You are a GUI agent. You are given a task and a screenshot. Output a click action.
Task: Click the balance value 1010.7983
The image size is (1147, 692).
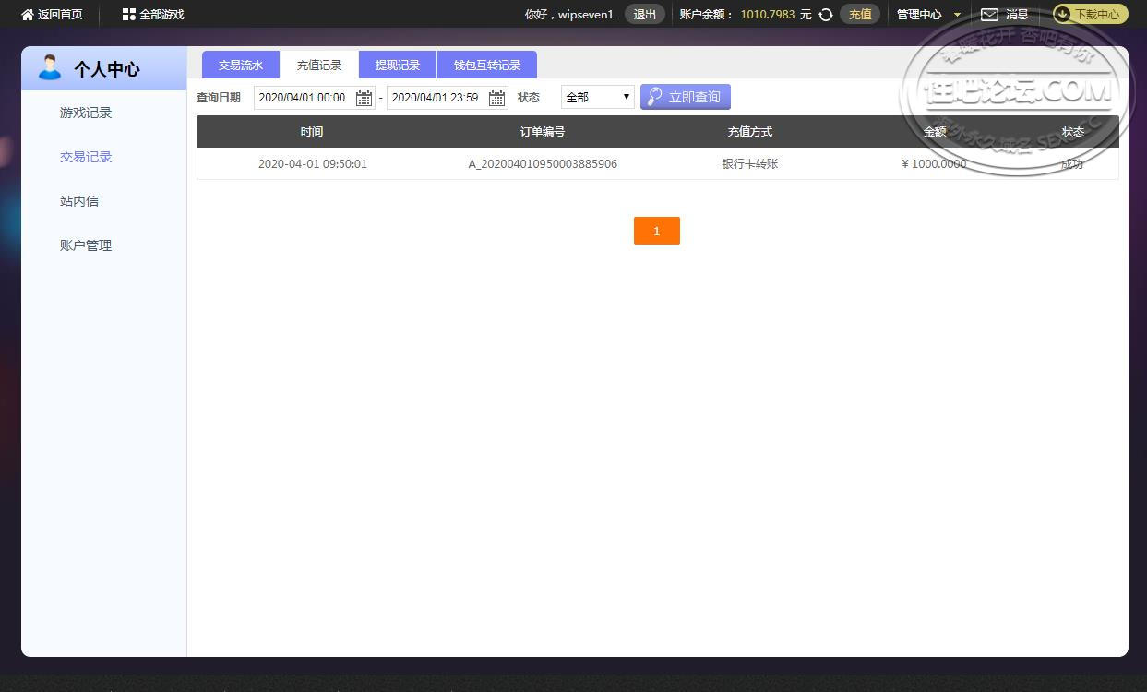[x=768, y=15]
